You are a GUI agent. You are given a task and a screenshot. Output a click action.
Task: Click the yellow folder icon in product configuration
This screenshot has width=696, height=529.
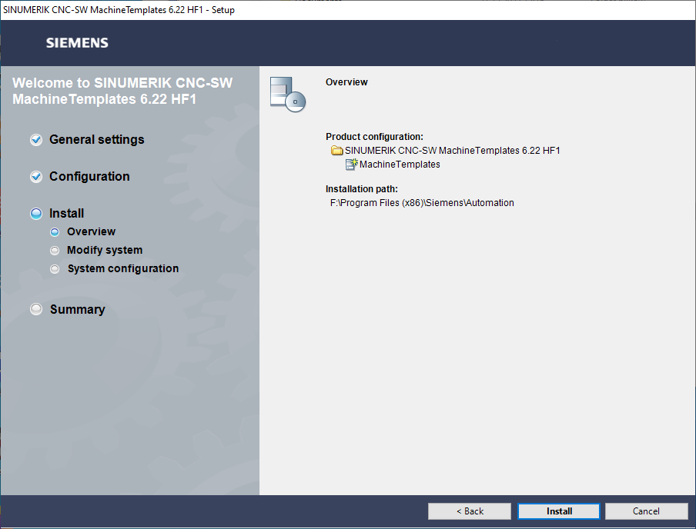(x=336, y=151)
